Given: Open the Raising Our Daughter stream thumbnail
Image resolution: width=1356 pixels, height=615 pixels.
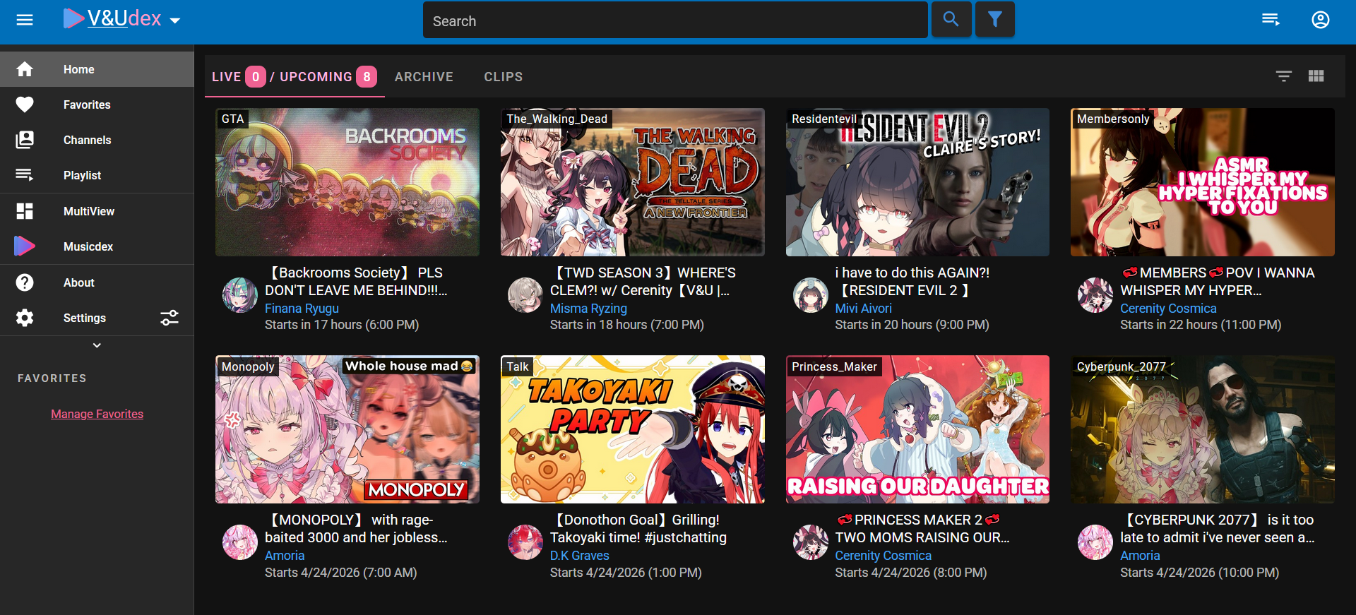Looking at the screenshot, I should coord(917,429).
